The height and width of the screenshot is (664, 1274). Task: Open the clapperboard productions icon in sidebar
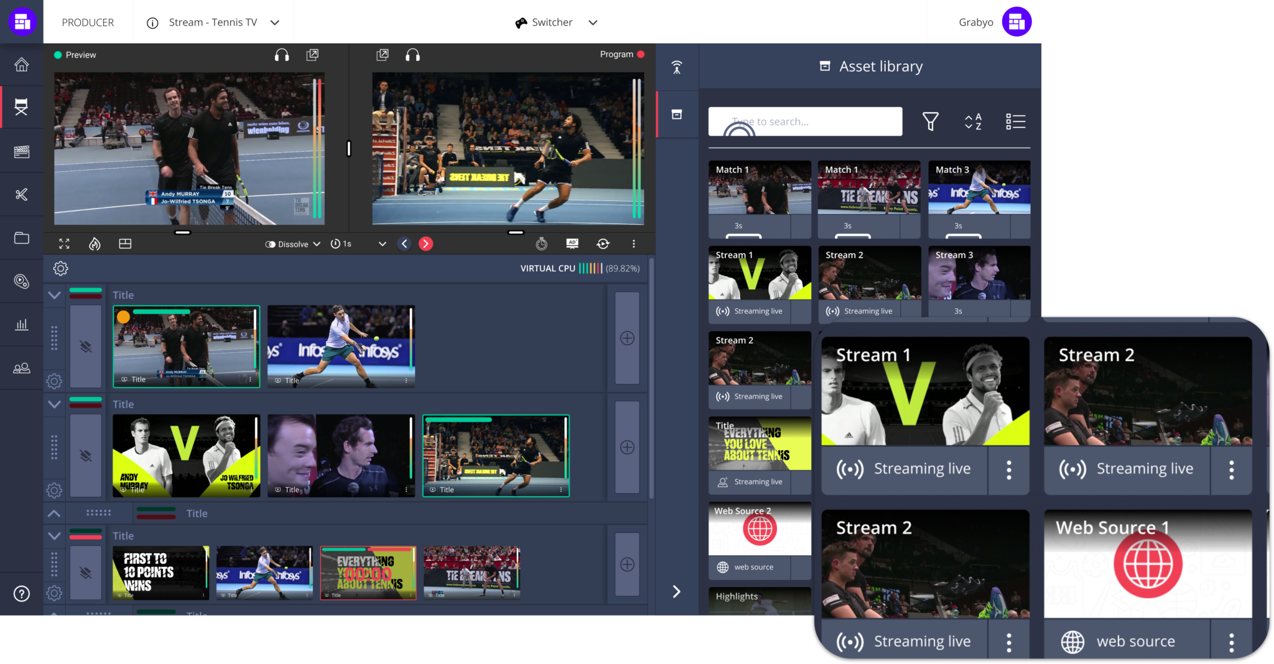tap(21, 151)
